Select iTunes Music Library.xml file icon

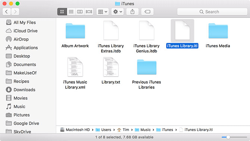75,67
